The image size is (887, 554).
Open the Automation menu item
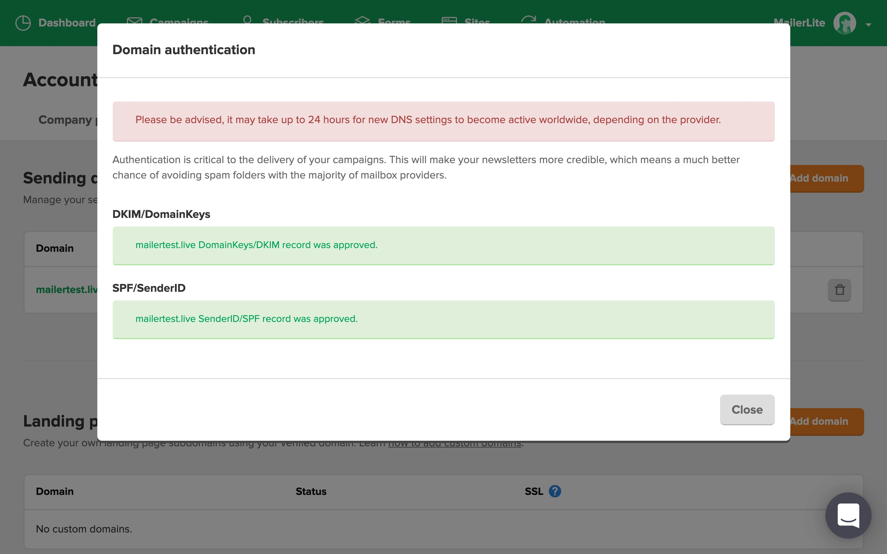coord(574,21)
